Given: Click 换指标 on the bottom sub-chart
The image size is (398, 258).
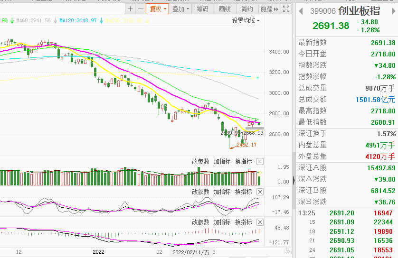Looking at the screenshot, I should click(x=243, y=222).
